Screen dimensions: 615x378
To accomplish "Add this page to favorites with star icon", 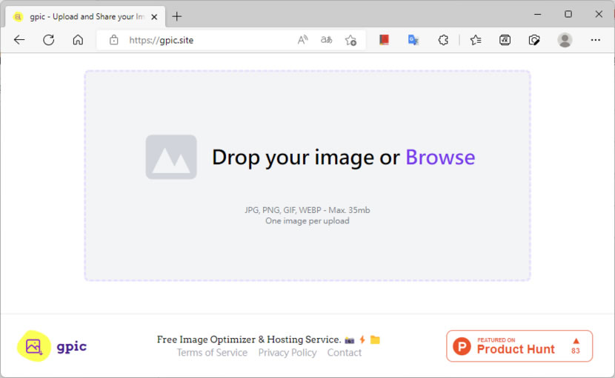I will point(350,40).
